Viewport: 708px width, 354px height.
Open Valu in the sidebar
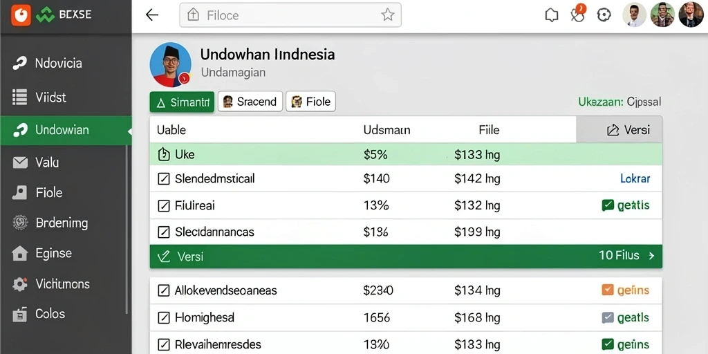click(x=66, y=162)
